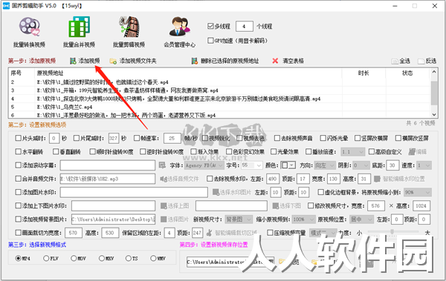The height and width of the screenshot is (281, 446).
Task: Enable 片尾减时 checkbox
Action: tap(77, 138)
